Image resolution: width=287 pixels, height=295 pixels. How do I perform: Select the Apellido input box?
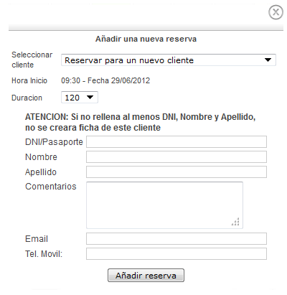[x=177, y=172]
